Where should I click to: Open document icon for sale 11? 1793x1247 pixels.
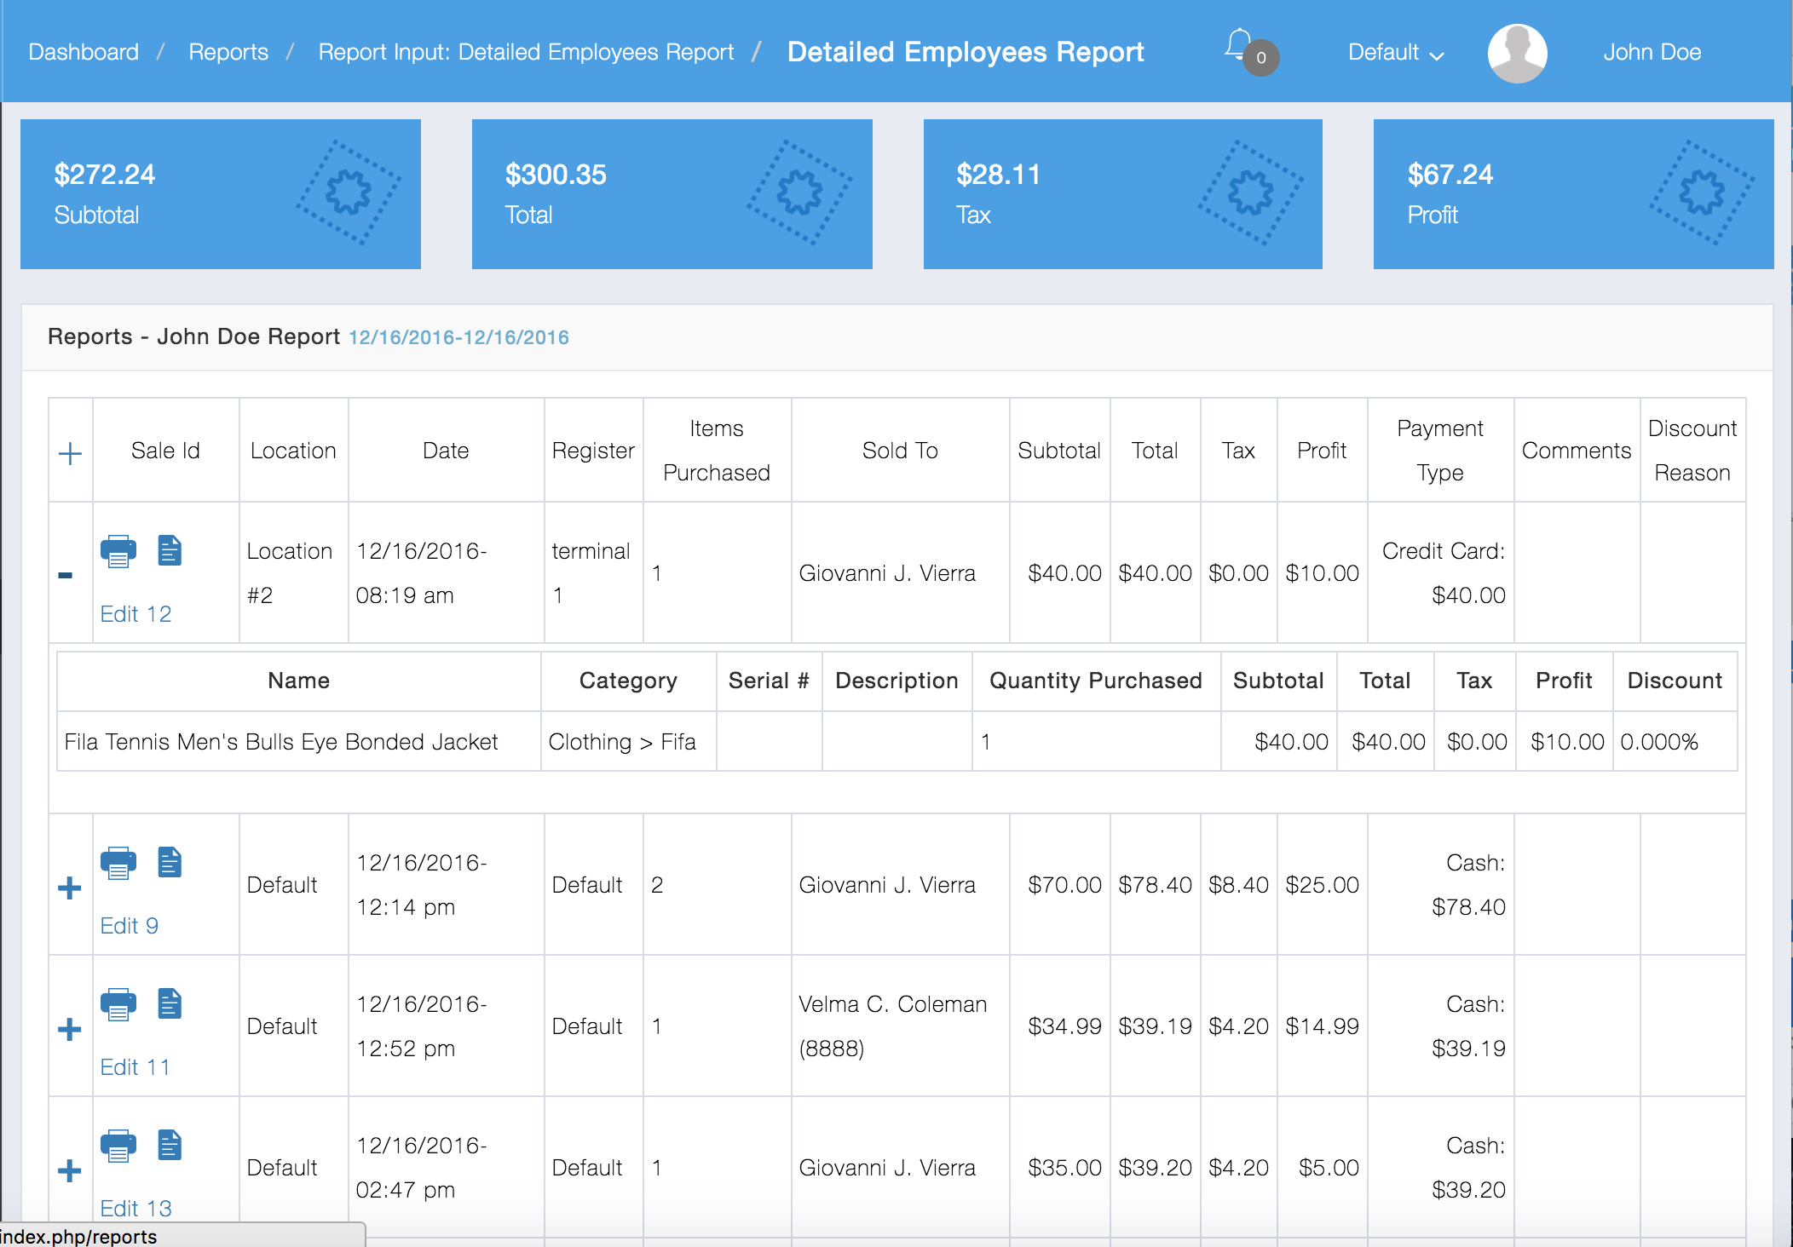170,1004
